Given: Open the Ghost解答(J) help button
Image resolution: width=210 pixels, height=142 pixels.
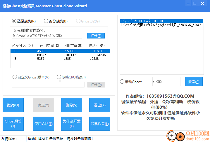Looking at the screenshot, I should click(x=13, y=124).
